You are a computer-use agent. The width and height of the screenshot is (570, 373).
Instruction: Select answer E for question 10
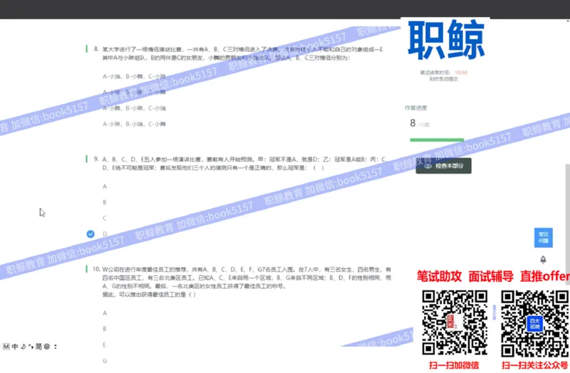[x=105, y=345]
